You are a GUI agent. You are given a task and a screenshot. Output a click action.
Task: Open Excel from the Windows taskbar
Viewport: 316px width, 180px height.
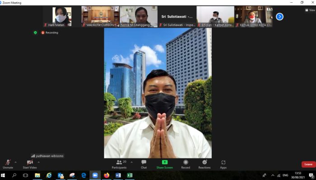[x=130, y=175]
